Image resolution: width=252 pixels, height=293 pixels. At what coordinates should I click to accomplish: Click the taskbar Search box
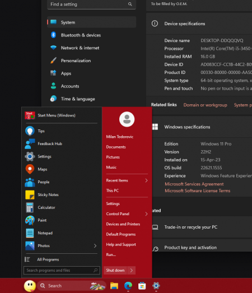click(x=72, y=286)
